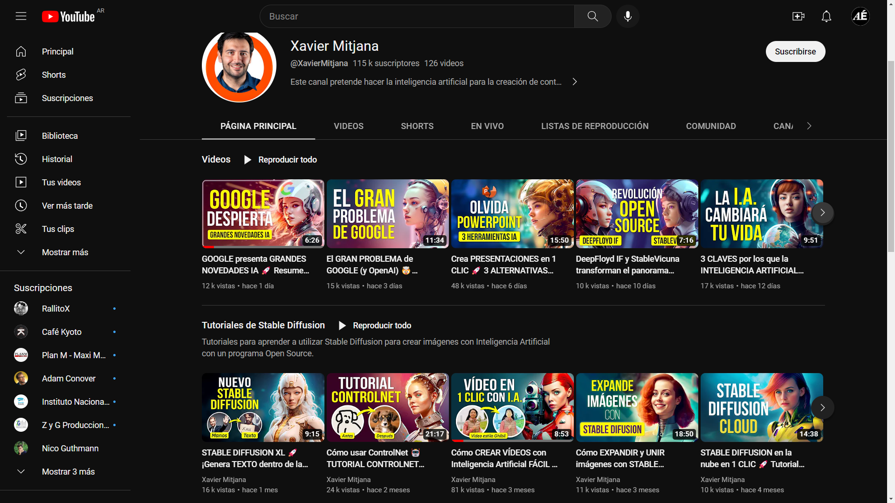Go to Principal home in sidebar

click(x=65, y=52)
